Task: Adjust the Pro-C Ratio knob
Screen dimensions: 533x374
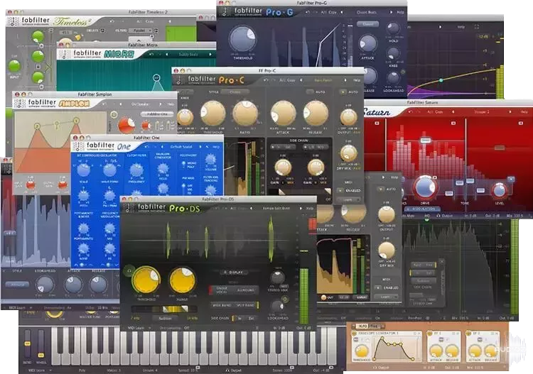Action: 244,114
